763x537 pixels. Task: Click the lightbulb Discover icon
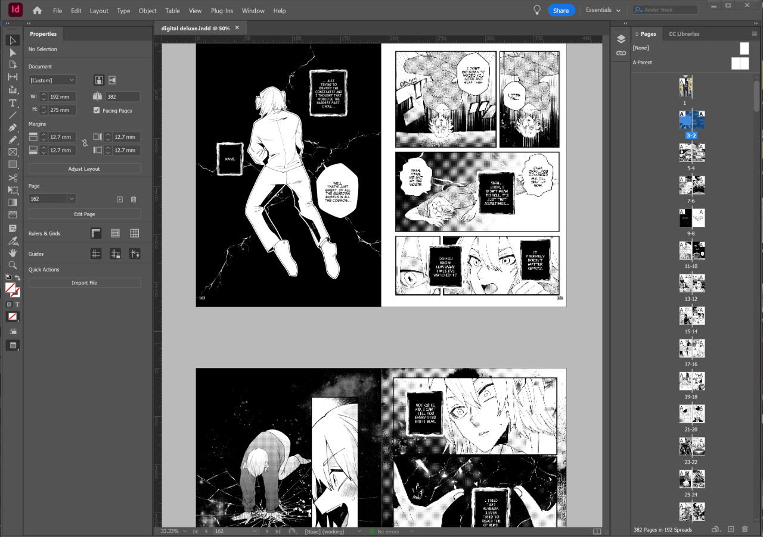coord(537,10)
